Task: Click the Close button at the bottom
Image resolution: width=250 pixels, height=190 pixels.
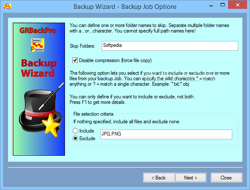Action: pos(226,178)
